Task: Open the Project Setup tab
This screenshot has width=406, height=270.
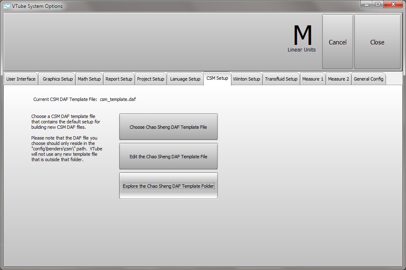Action: coord(150,79)
